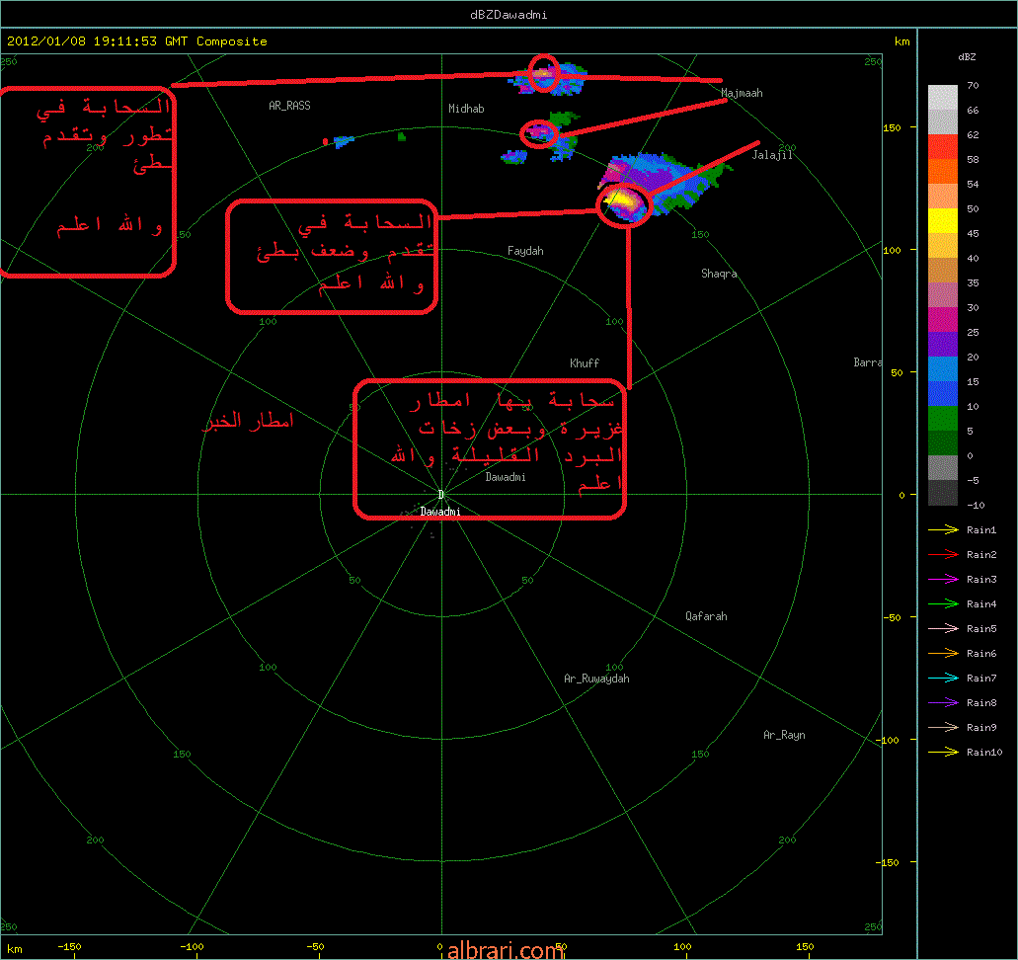The height and width of the screenshot is (960, 1018).
Task: Click the radar site marker D at the center
Action: pos(441,495)
